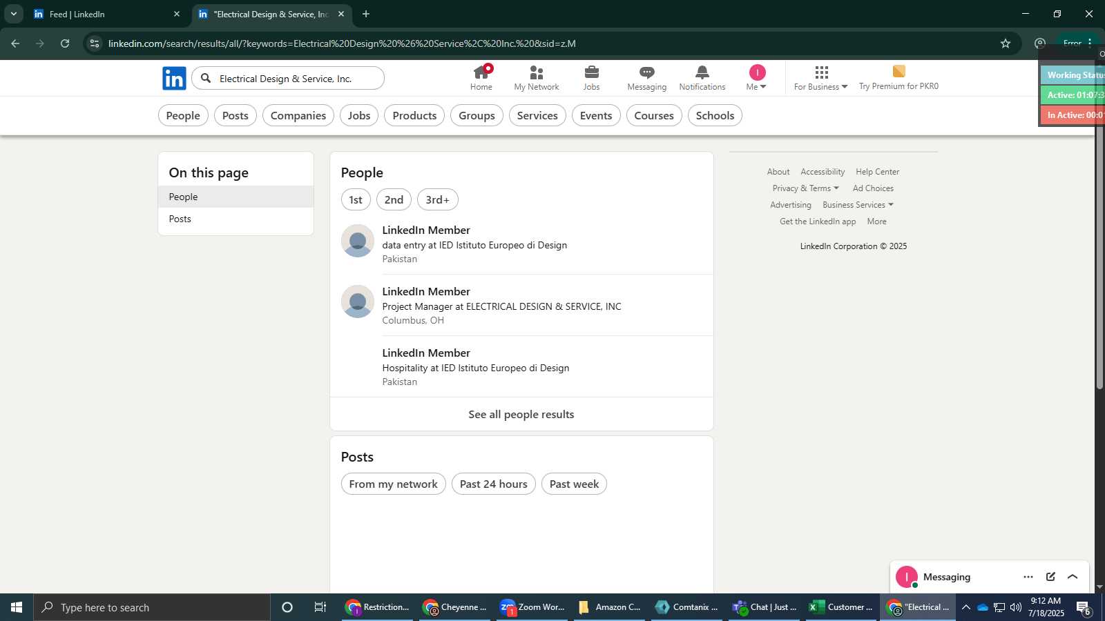This screenshot has width=1105, height=621.
Task: Open For Business grid menu
Action: point(820,78)
